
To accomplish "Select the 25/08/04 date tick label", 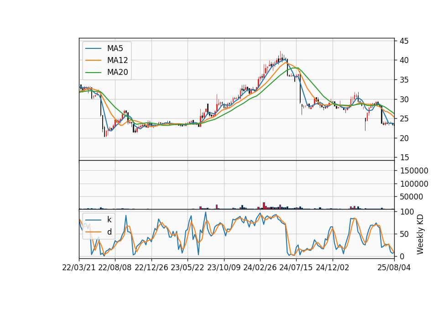I will (x=394, y=268).
